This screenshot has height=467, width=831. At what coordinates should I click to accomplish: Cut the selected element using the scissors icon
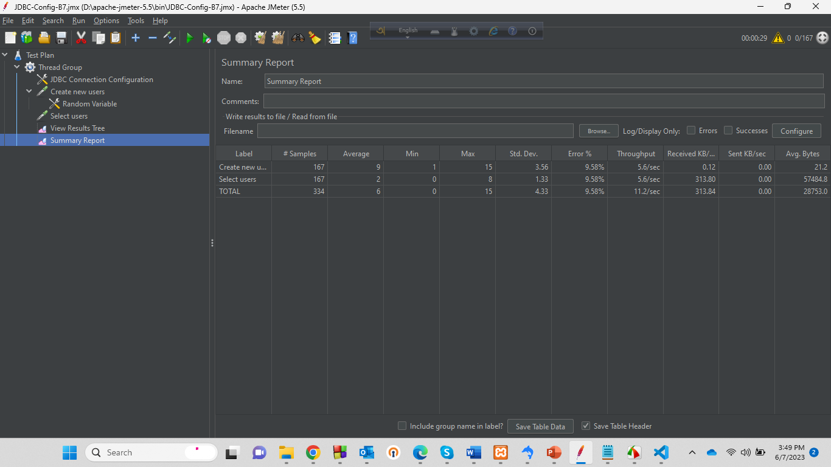pos(81,38)
